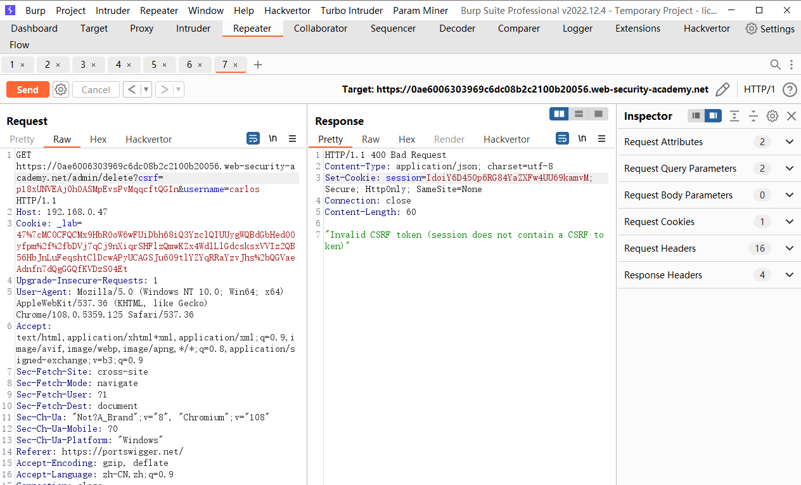801x485 pixels.
Task: Open the send-history dropdown arrow near Cancel
Action: point(144,89)
